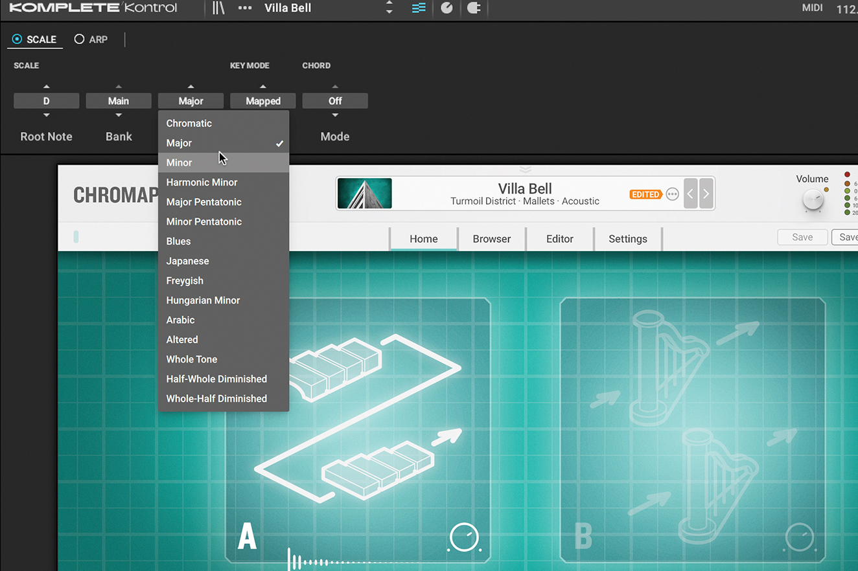This screenshot has height=571, width=858.
Task: Click down arrow below Chord Off
Action: click(x=335, y=115)
